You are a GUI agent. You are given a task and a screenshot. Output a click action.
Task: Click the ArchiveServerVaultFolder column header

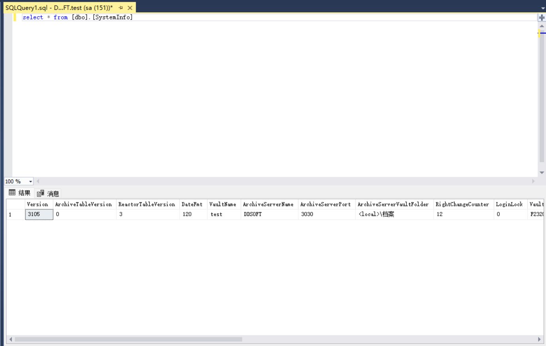[x=395, y=204]
